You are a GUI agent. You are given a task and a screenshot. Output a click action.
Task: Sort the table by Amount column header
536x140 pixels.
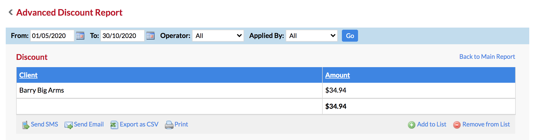click(337, 75)
